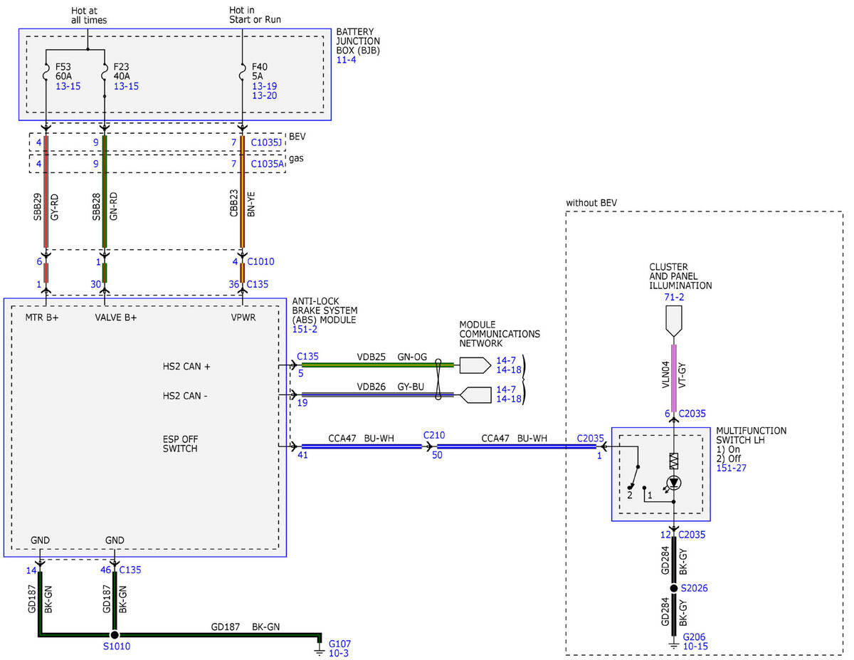The height and width of the screenshot is (660, 854).
Task: Select the C1035J connector label
Action: click(x=268, y=142)
